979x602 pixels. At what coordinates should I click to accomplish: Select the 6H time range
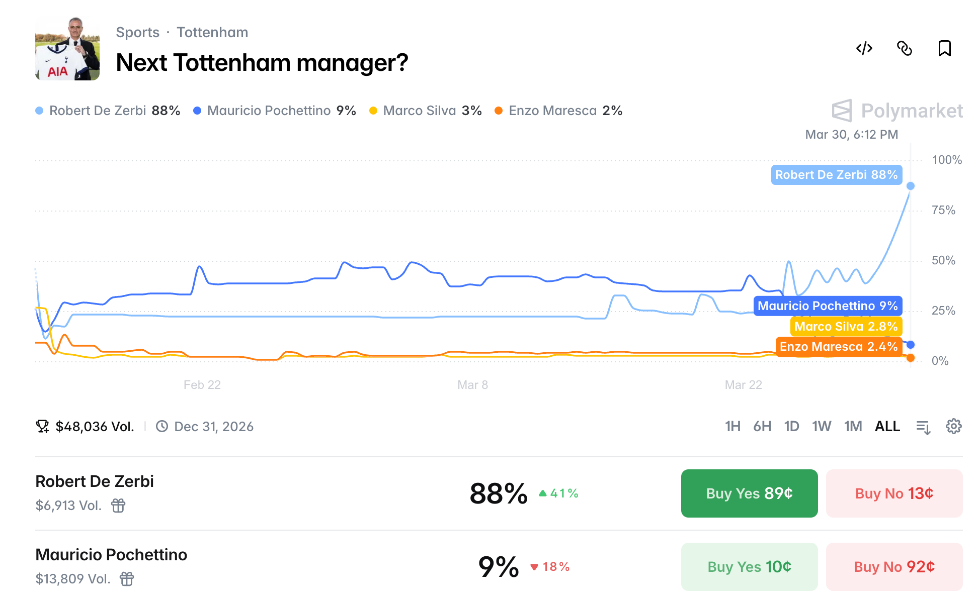pyautogui.click(x=762, y=427)
